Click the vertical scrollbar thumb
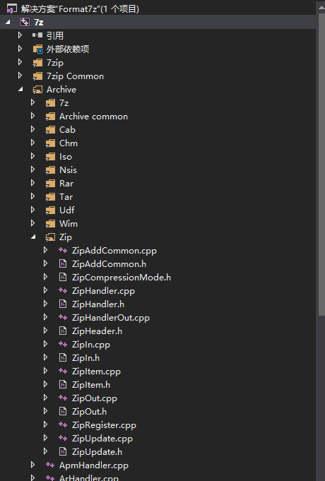Image resolution: width=325 pixels, height=481 pixels. click(321, 165)
